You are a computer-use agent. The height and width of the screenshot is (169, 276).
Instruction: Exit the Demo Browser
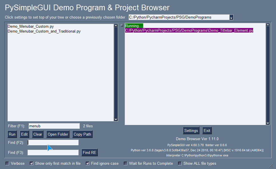(x=207, y=130)
